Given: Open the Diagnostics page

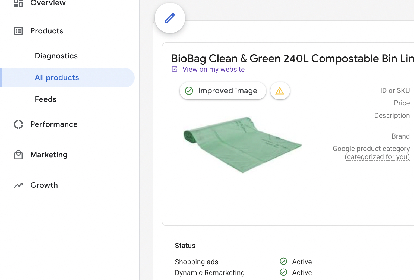Looking at the screenshot, I should click(x=56, y=56).
